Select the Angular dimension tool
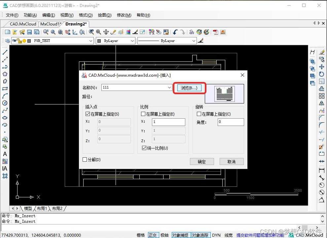 point(322,200)
